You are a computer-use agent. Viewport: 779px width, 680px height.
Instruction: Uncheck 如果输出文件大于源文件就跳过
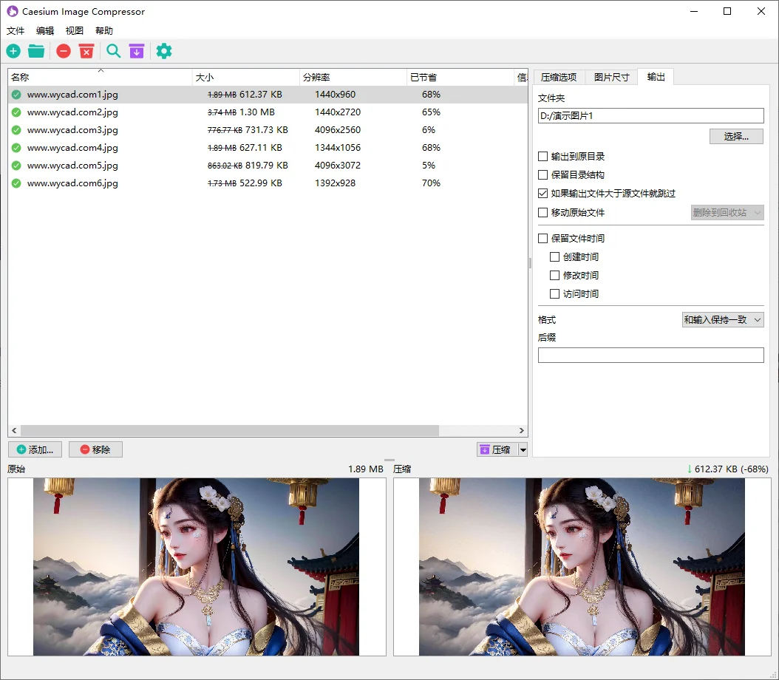click(x=542, y=193)
